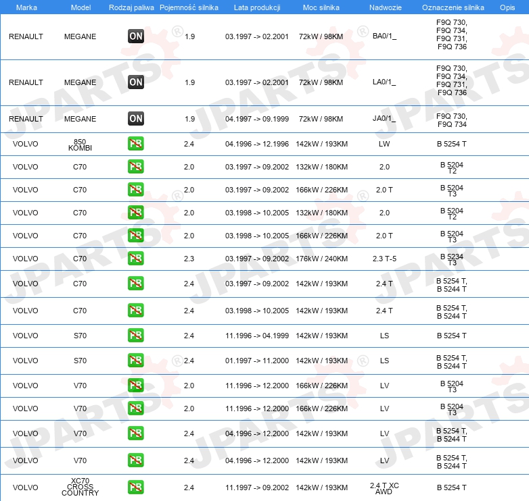This screenshot has height=501, width=529.
Task: Select the 'B 5234 T3' engine code cell
Action: [452, 259]
